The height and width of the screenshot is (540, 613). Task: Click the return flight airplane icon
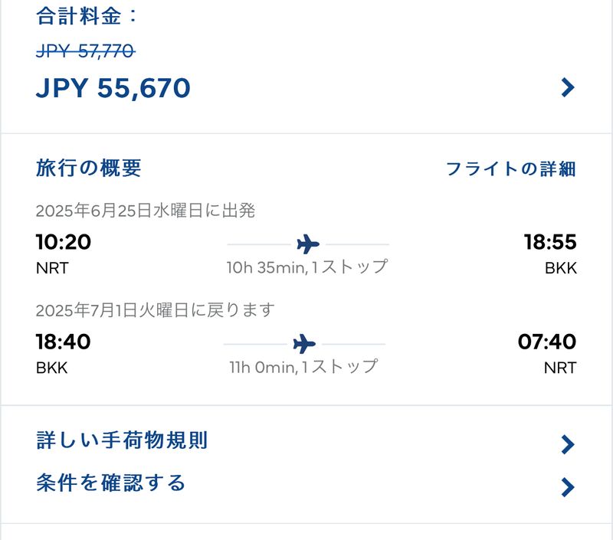[304, 343]
